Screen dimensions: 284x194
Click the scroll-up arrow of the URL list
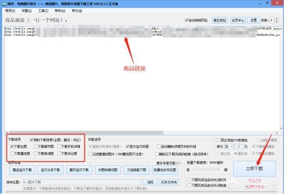coord(281,29)
